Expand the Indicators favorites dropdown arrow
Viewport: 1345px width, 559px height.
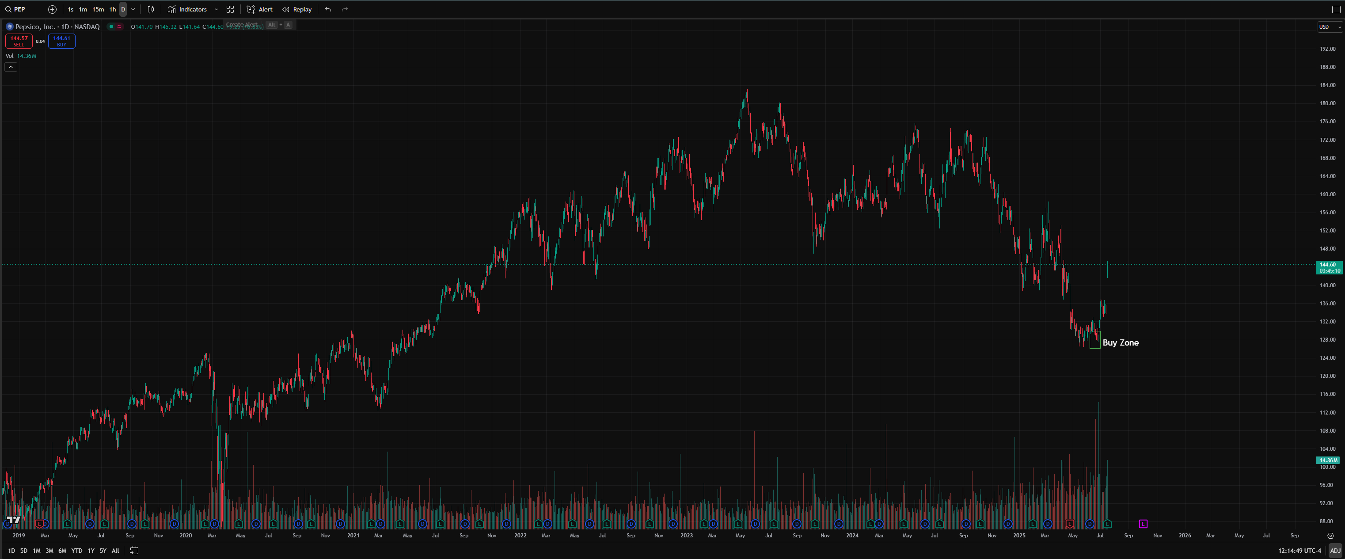point(216,9)
